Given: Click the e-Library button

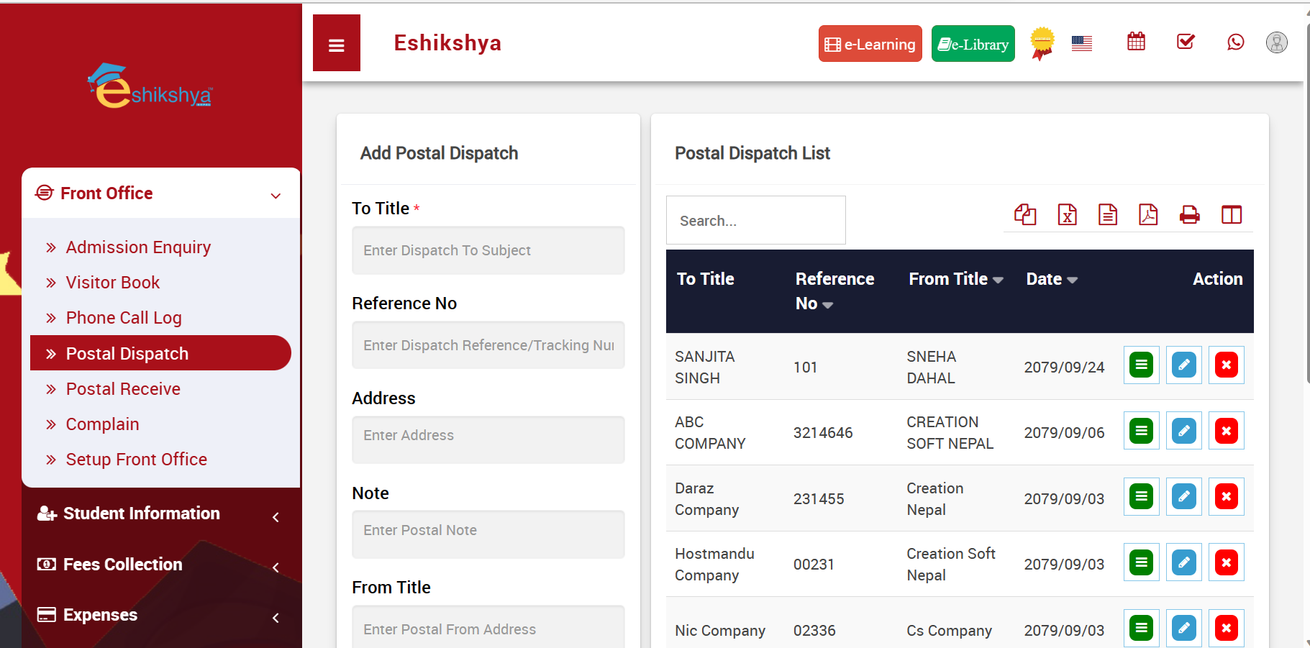Looking at the screenshot, I should pos(973,44).
